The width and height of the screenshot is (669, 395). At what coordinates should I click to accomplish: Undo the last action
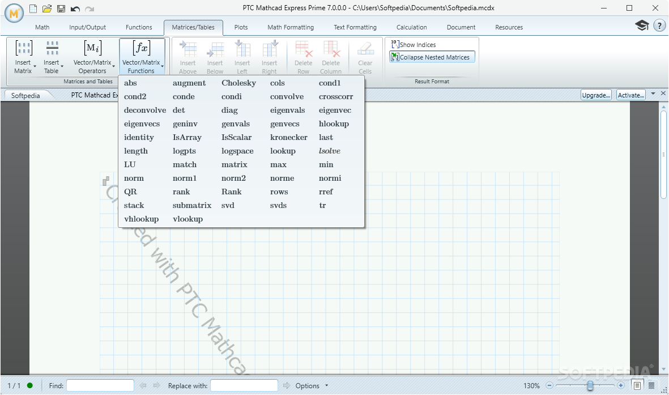pyautogui.click(x=75, y=9)
